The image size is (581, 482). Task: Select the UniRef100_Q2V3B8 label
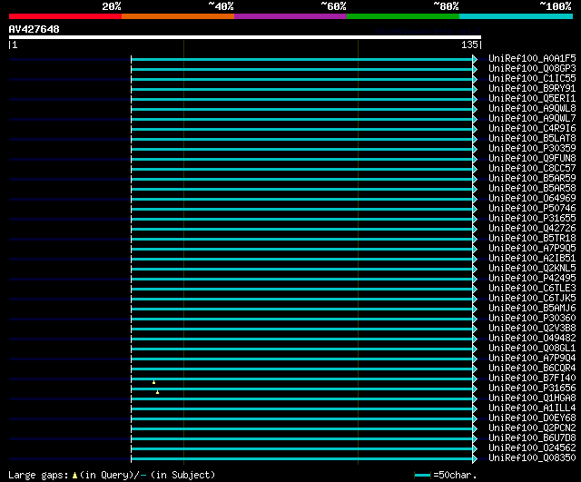[532, 329]
